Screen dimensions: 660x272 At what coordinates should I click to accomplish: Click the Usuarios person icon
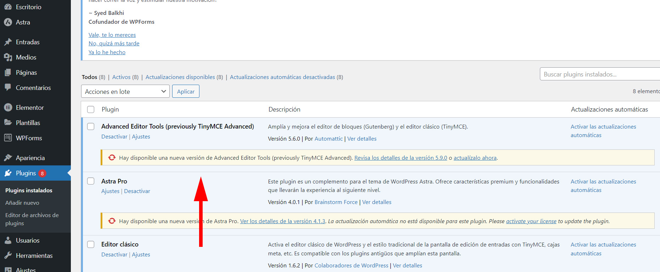pos(8,240)
